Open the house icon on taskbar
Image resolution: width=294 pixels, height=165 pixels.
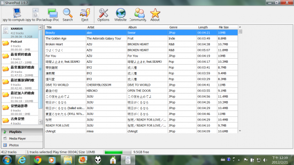(x=113, y=160)
